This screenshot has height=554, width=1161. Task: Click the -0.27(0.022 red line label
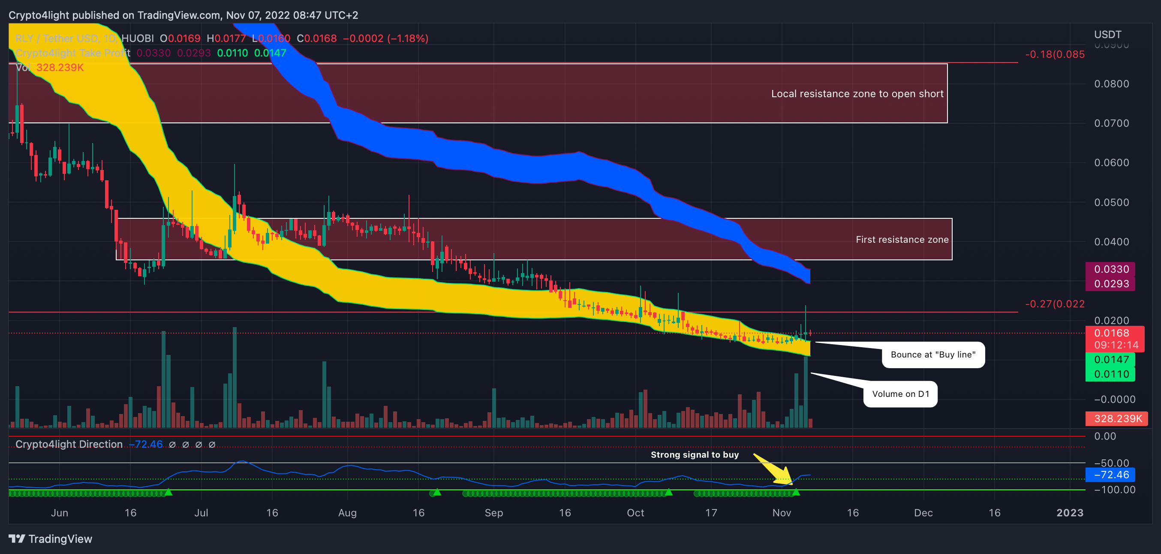point(1055,304)
